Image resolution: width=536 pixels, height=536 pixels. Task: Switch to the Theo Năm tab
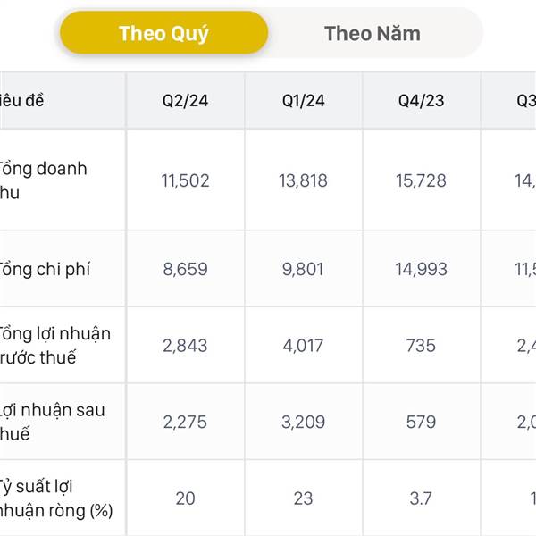click(x=373, y=34)
